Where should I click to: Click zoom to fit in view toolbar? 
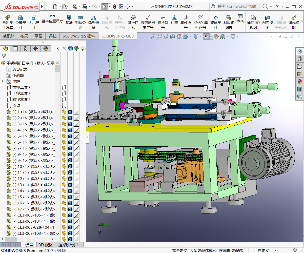pyautogui.click(x=153, y=37)
